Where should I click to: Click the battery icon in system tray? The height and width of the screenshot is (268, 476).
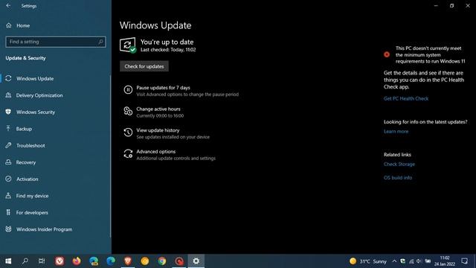[x=428, y=261]
